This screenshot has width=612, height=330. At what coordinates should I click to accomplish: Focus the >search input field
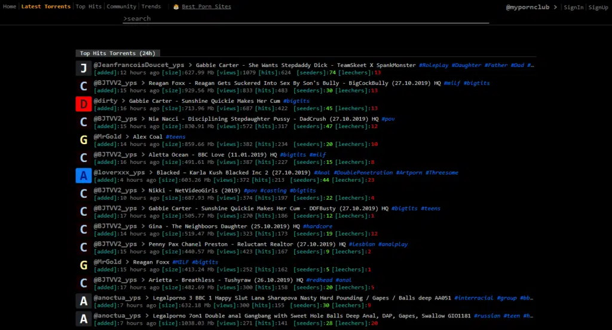(x=305, y=19)
